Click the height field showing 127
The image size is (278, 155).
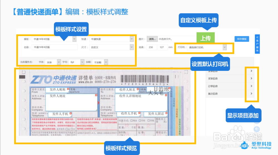162,47
